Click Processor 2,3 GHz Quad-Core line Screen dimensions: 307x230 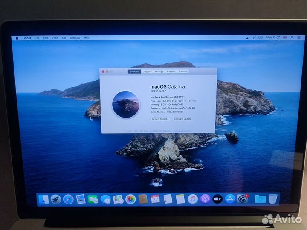click(x=173, y=101)
